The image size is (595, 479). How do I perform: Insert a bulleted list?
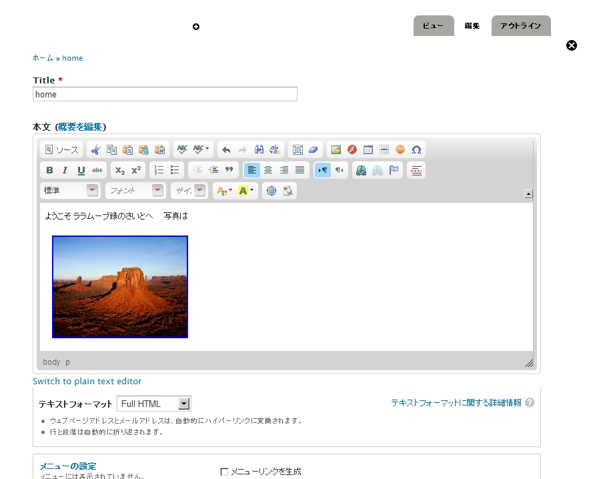click(x=175, y=170)
